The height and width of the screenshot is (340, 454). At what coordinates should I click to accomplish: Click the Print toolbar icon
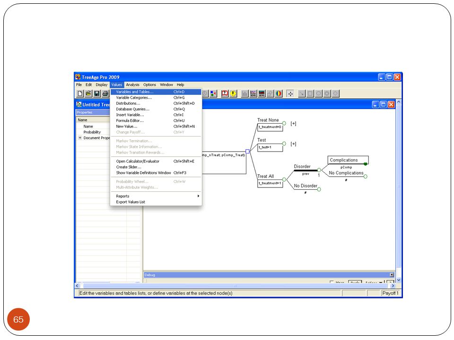(105, 93)
